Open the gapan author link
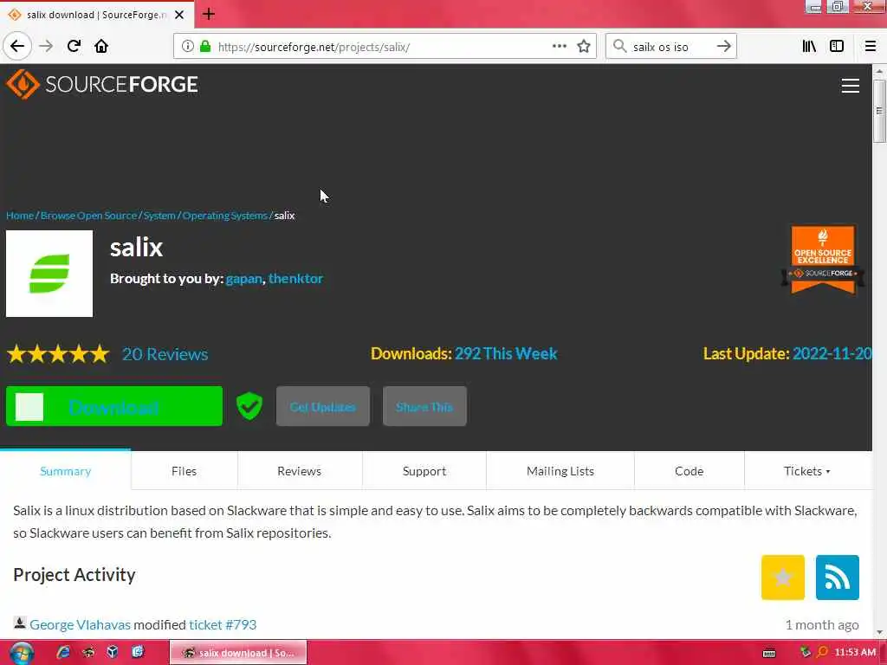 click(x=243, y=279)
